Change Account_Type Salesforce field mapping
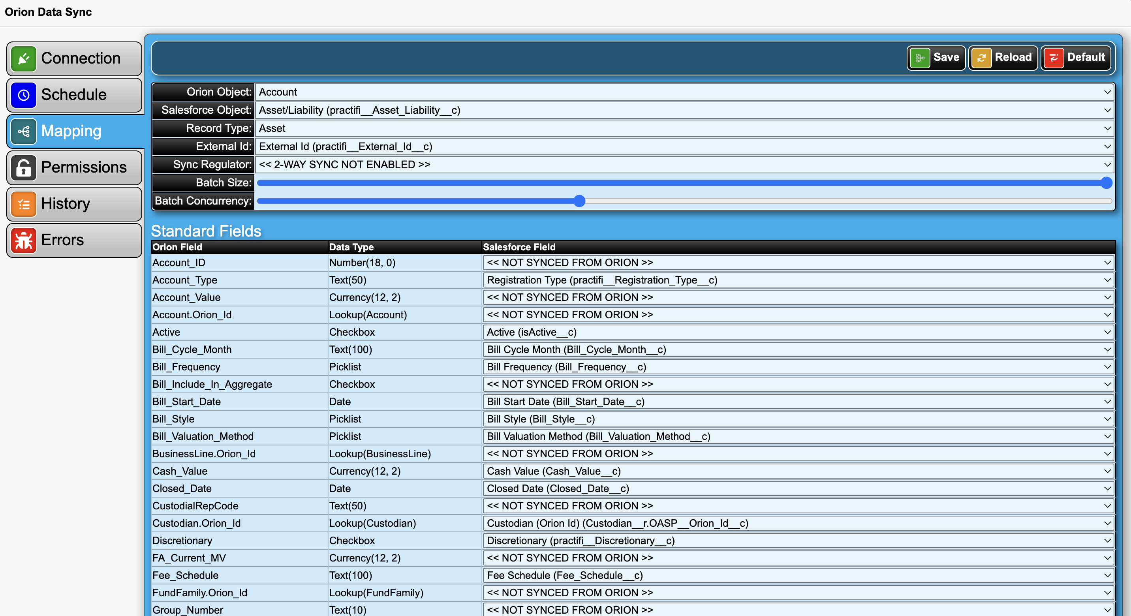The image size is (1131, 616). tap(798, 280)
